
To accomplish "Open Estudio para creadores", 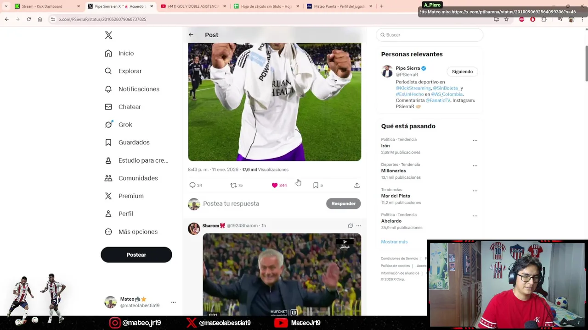I will (x=136, y=160).
